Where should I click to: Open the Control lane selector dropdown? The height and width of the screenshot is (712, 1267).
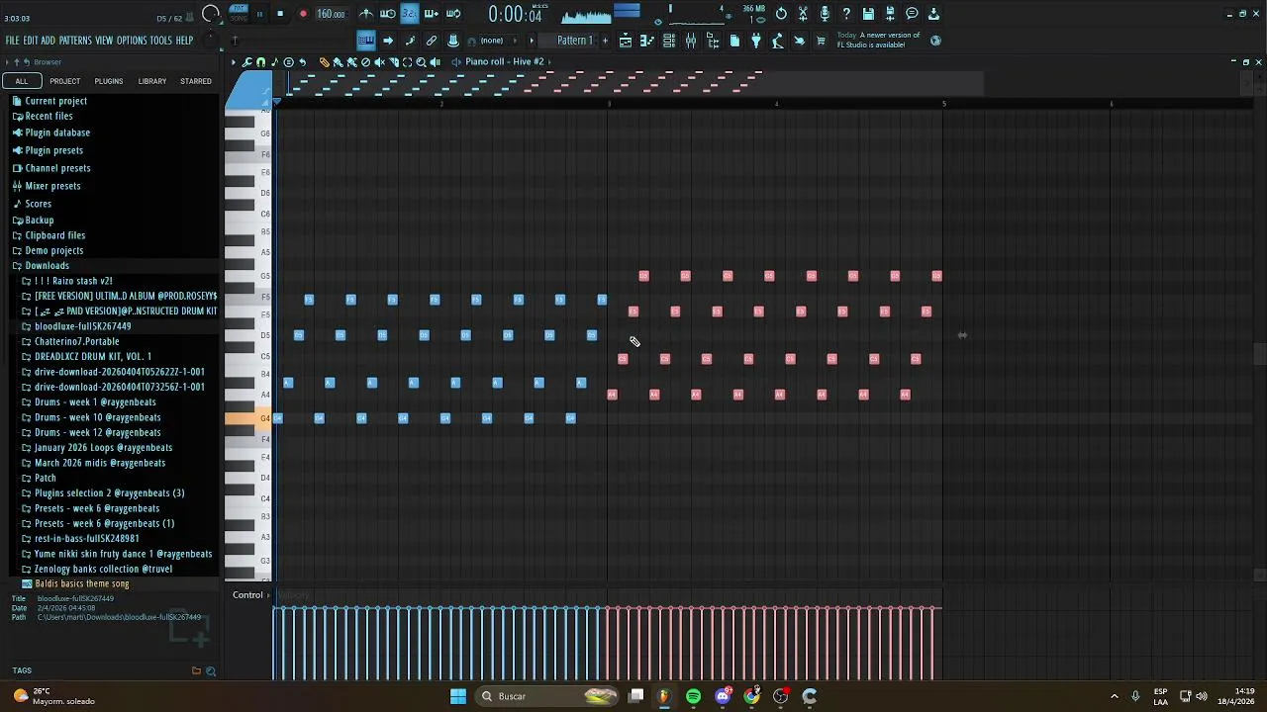coord(252,595)
